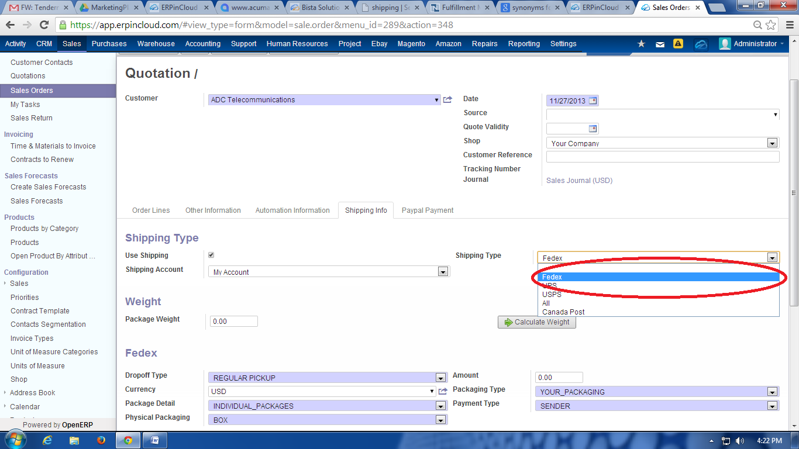
Task: Click the ERPinCloud logo icon in top bar
Action: click(x=701, y=44)
